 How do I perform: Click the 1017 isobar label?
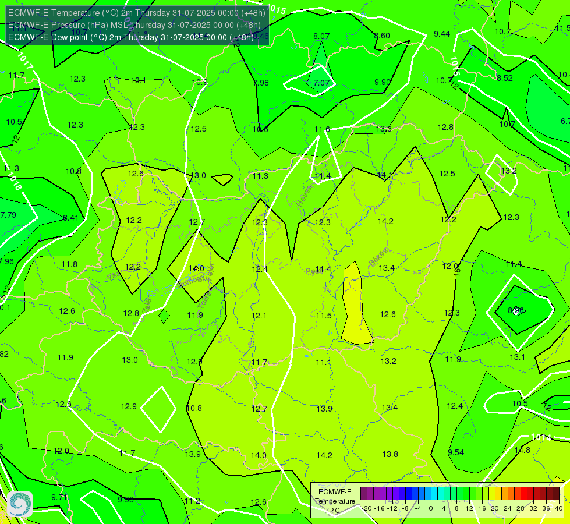pyautogui.click(x=25, y=61)
